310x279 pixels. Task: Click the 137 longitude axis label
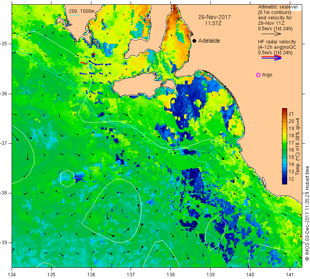131,274
